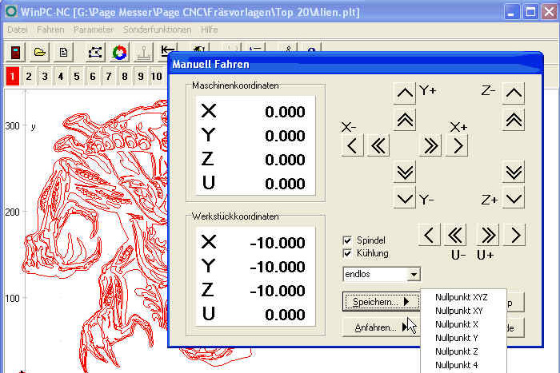Open the Sonderfunktionen menu
Viewport: 560px width, 373px height.
point(157,30)
